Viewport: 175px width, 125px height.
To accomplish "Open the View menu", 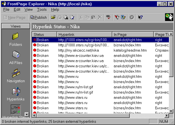I will (28, 10).
